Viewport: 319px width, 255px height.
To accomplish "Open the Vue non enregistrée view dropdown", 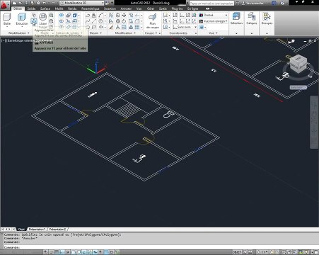I will (214, 21).
